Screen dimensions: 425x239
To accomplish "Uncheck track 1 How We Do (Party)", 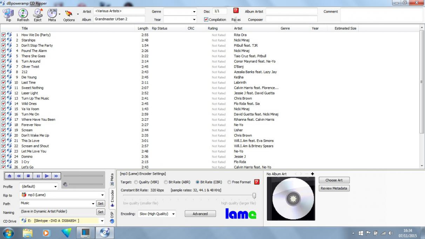I will pos(4,35).
